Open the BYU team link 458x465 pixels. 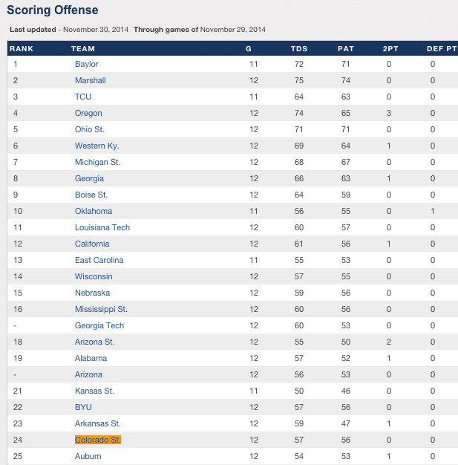83,407
